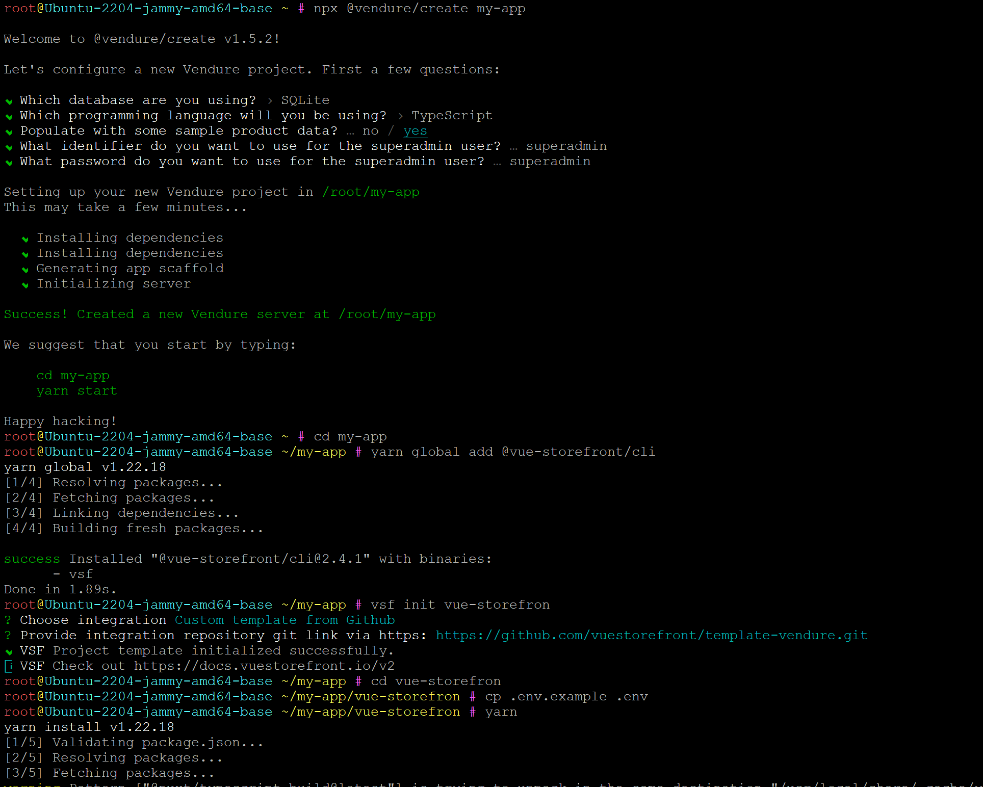This screenshot has height=787, width=983.
Task: Click the 'SQLite' database answer
Action: tap(305, 100)
